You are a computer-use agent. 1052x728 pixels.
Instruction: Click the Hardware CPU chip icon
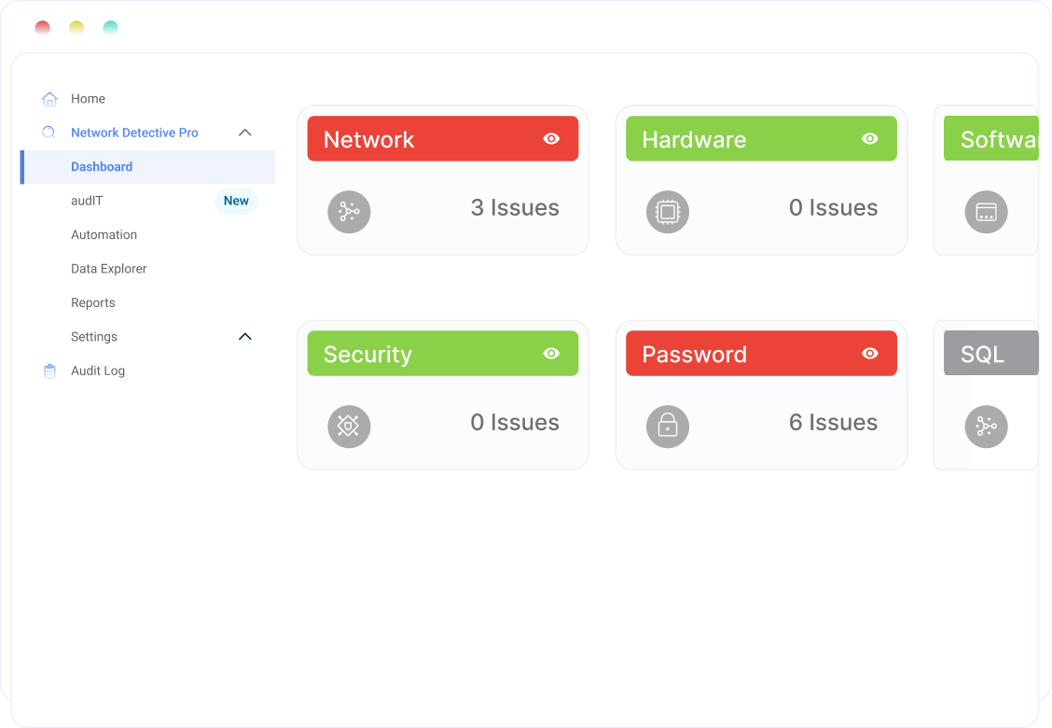click(668, 212)
